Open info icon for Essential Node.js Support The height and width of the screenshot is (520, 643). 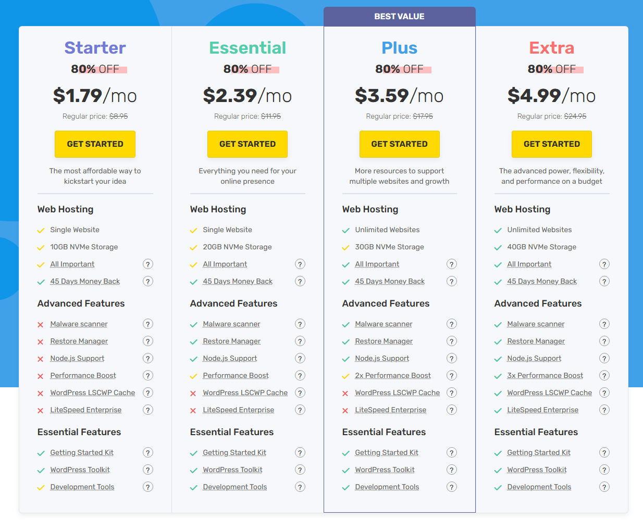click(300, 358)
